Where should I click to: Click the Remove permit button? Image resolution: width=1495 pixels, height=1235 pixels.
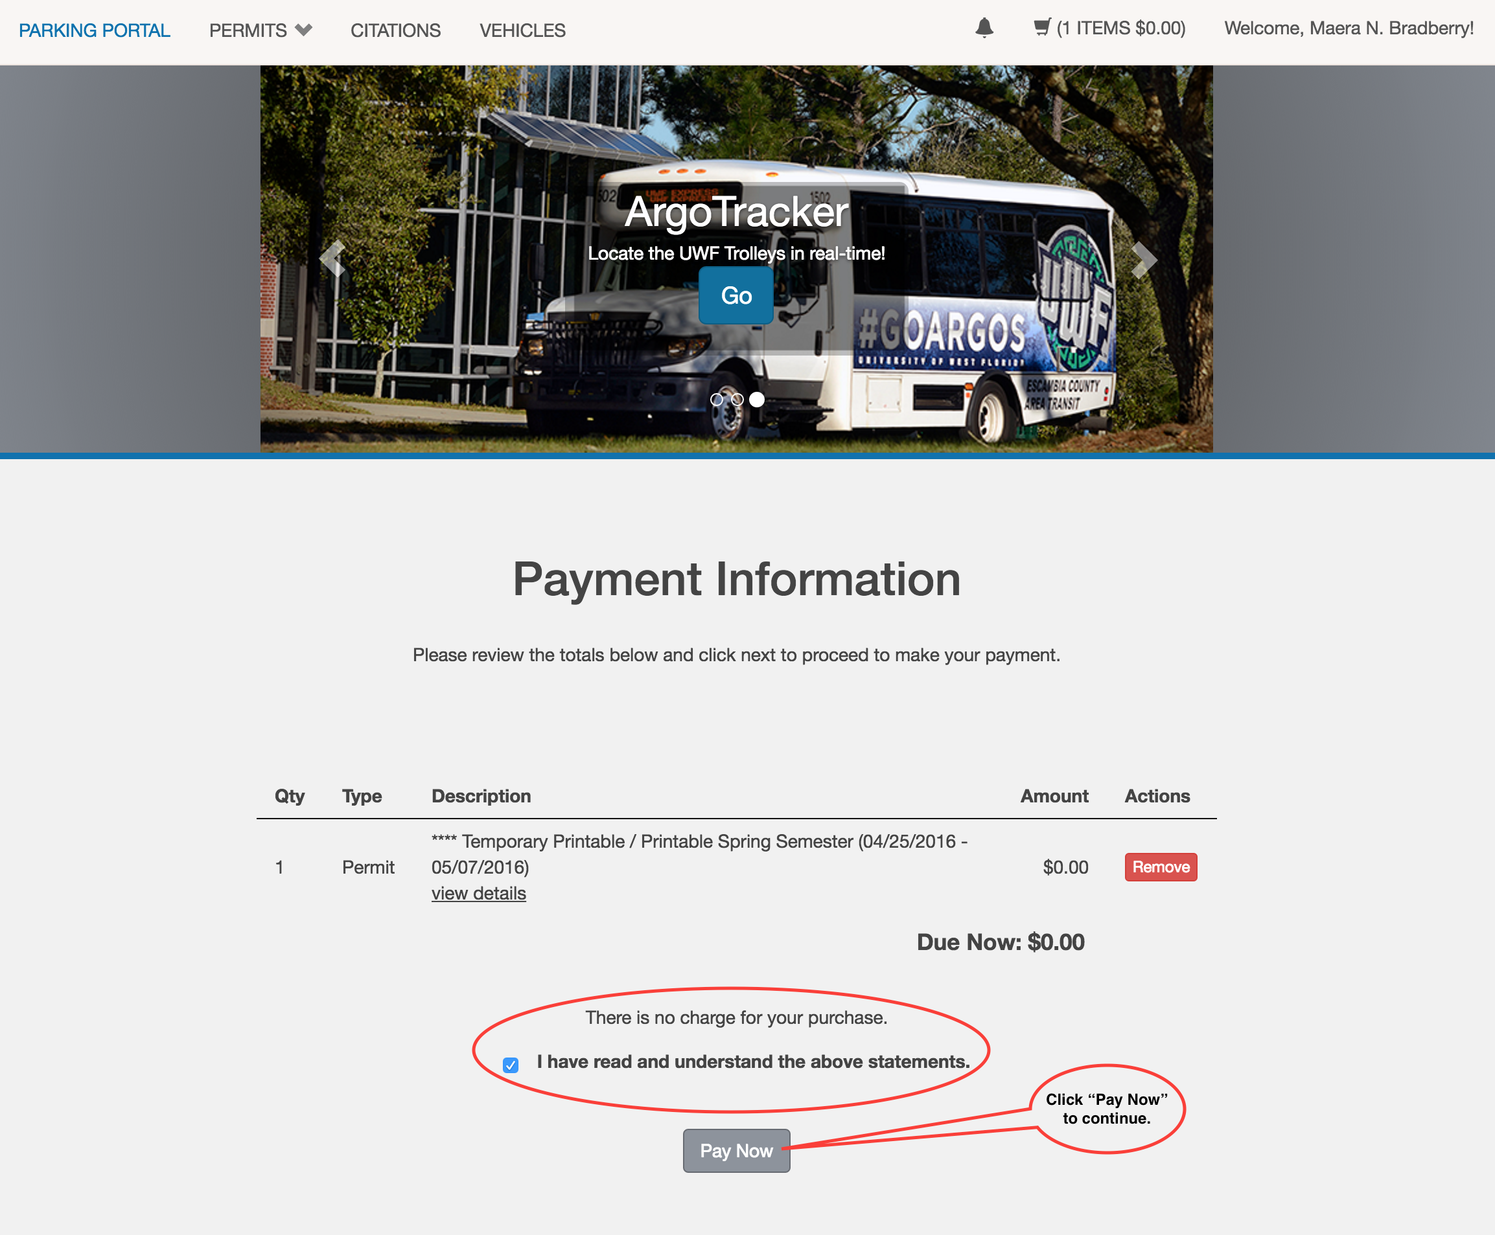[x=1160, y=868]
